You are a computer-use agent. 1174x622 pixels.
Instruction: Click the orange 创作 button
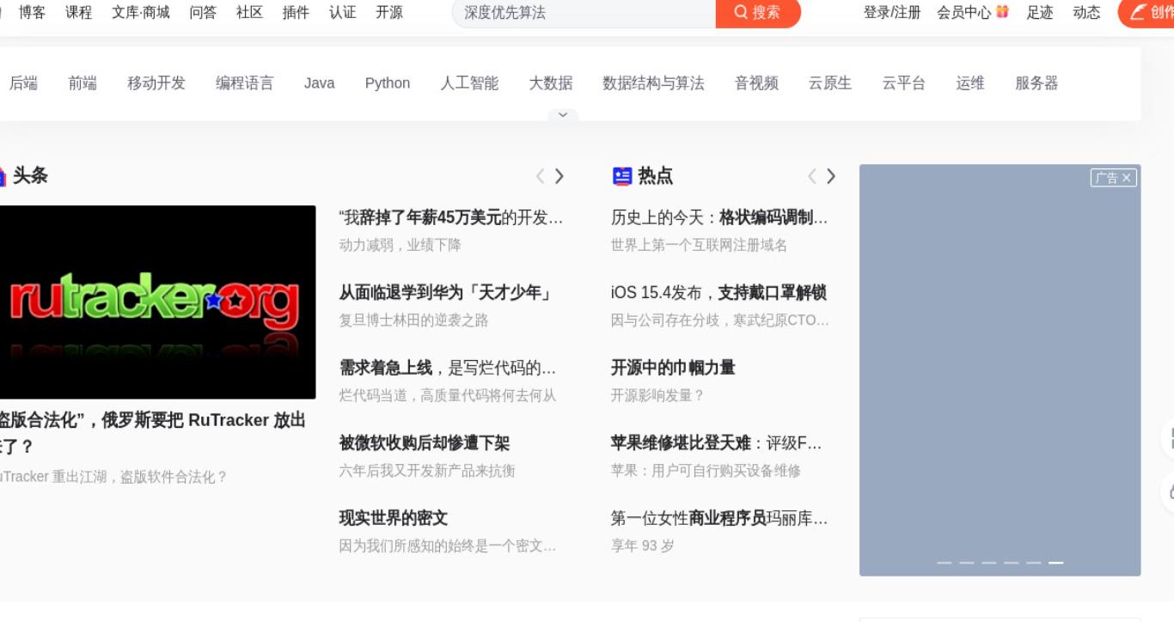click(x=1146, y=12)
